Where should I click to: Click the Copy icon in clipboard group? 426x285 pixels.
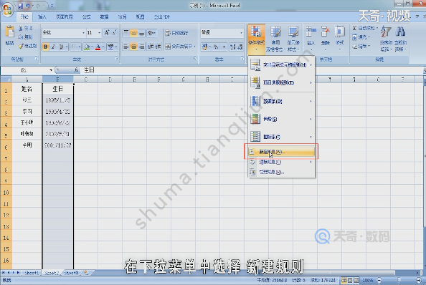pyautogui.click(x=21, y=37)
